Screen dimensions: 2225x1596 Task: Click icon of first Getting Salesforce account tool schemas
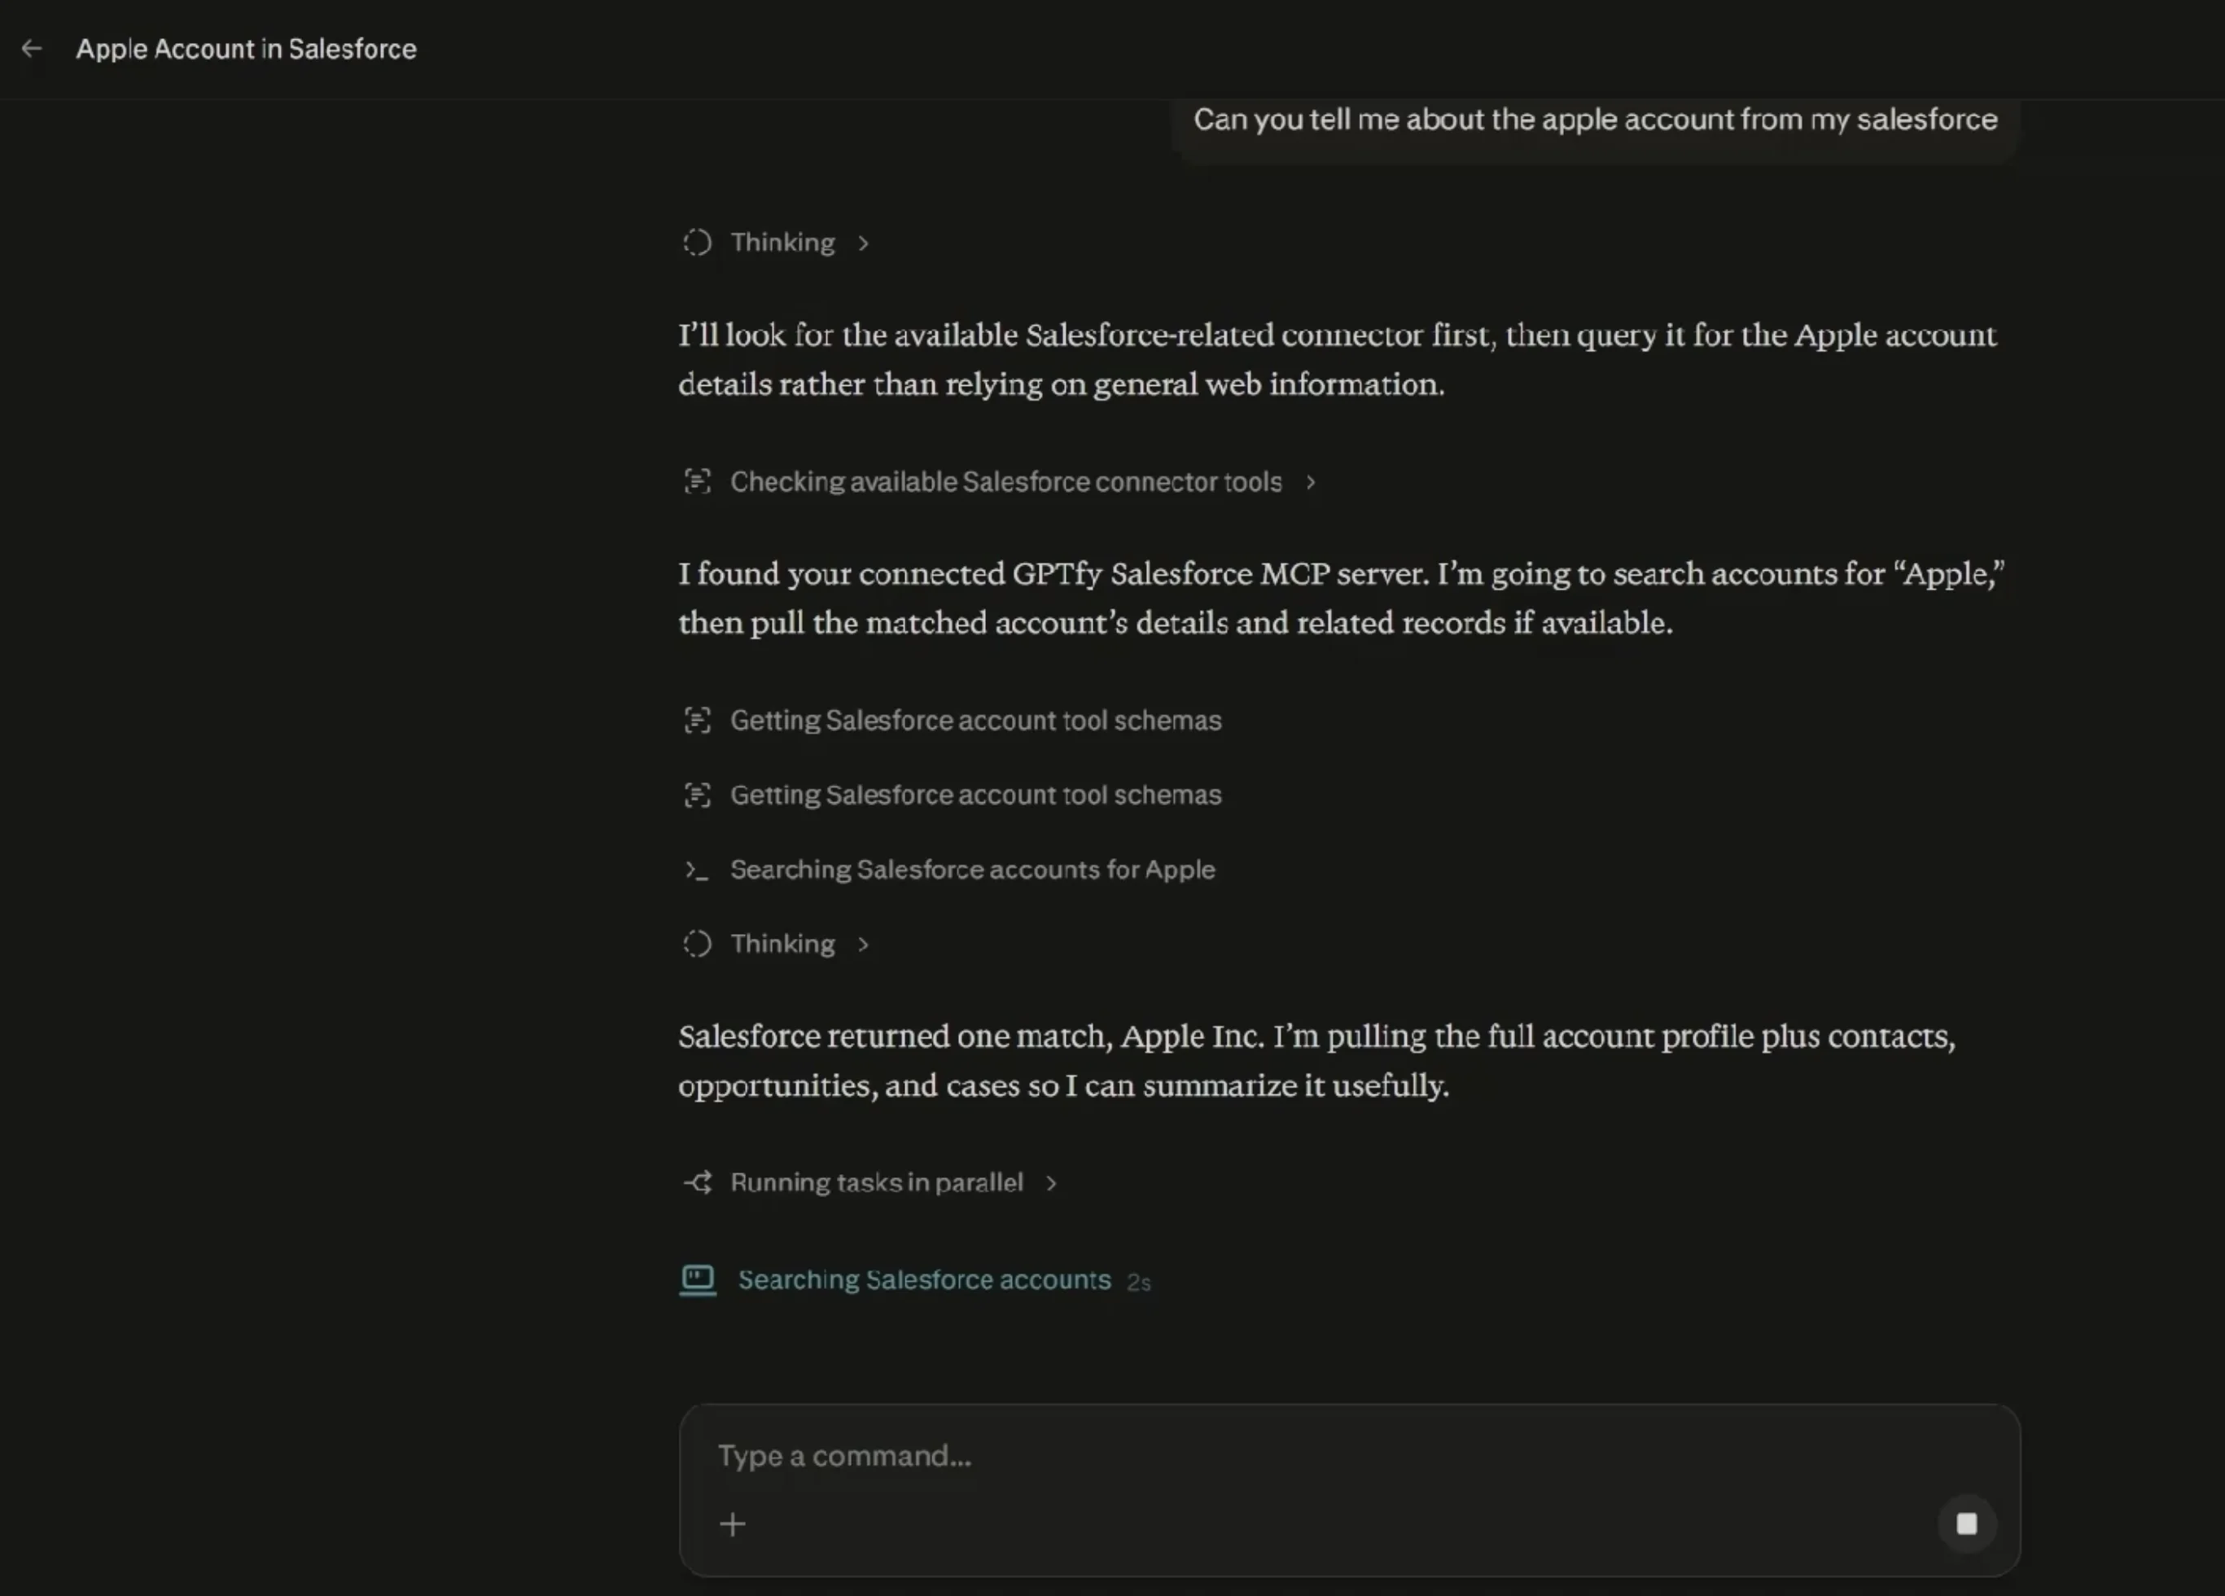click(697, 720)
